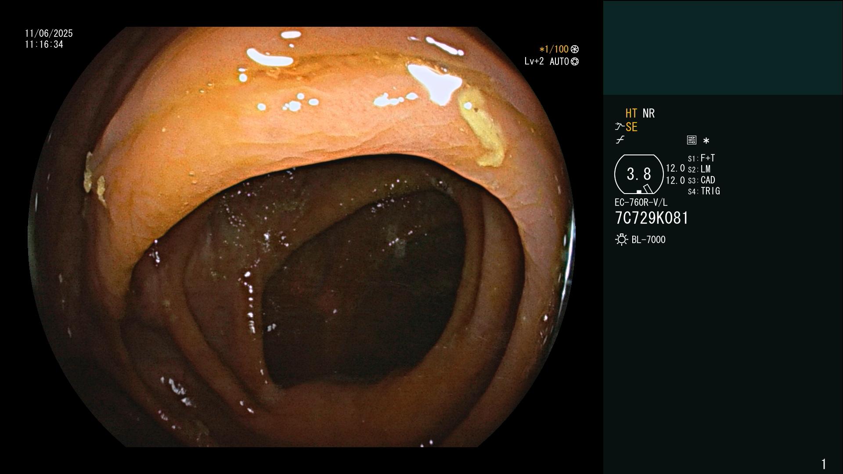
Task: Click the asterisk indicator beside sliders icon
Action: (x=706, y=141)
